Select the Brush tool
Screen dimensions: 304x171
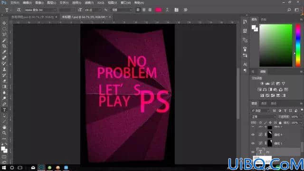click(x=4, y=64)
